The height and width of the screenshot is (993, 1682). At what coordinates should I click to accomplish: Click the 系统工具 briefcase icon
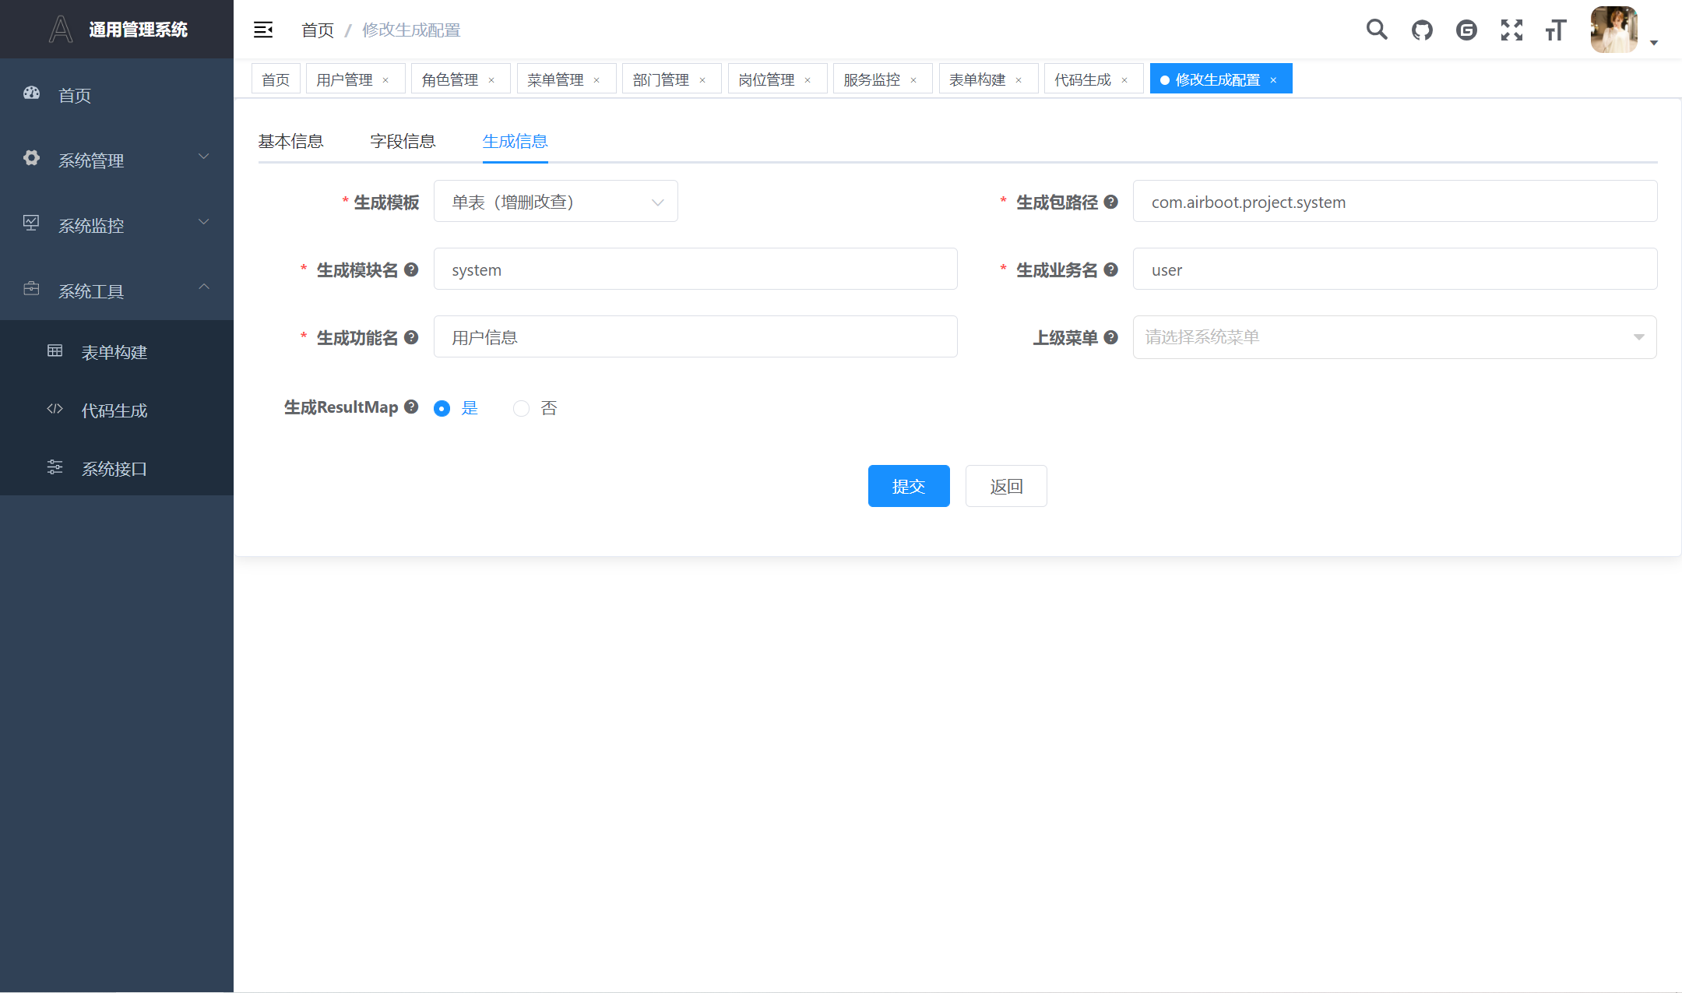pos(31,289)
